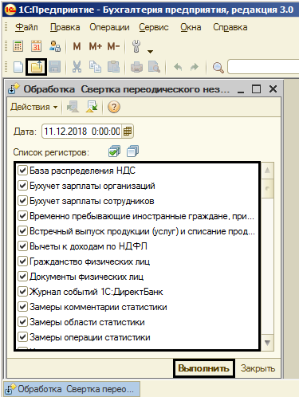The height and width of the screenshot is (397, 299).
Task: Open the calculator icon in toolbar
Action: pyautogui.click(x=18, y=46)
